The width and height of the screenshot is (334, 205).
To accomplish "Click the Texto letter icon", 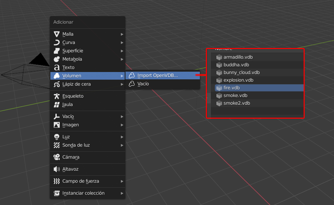I will 57,67.
